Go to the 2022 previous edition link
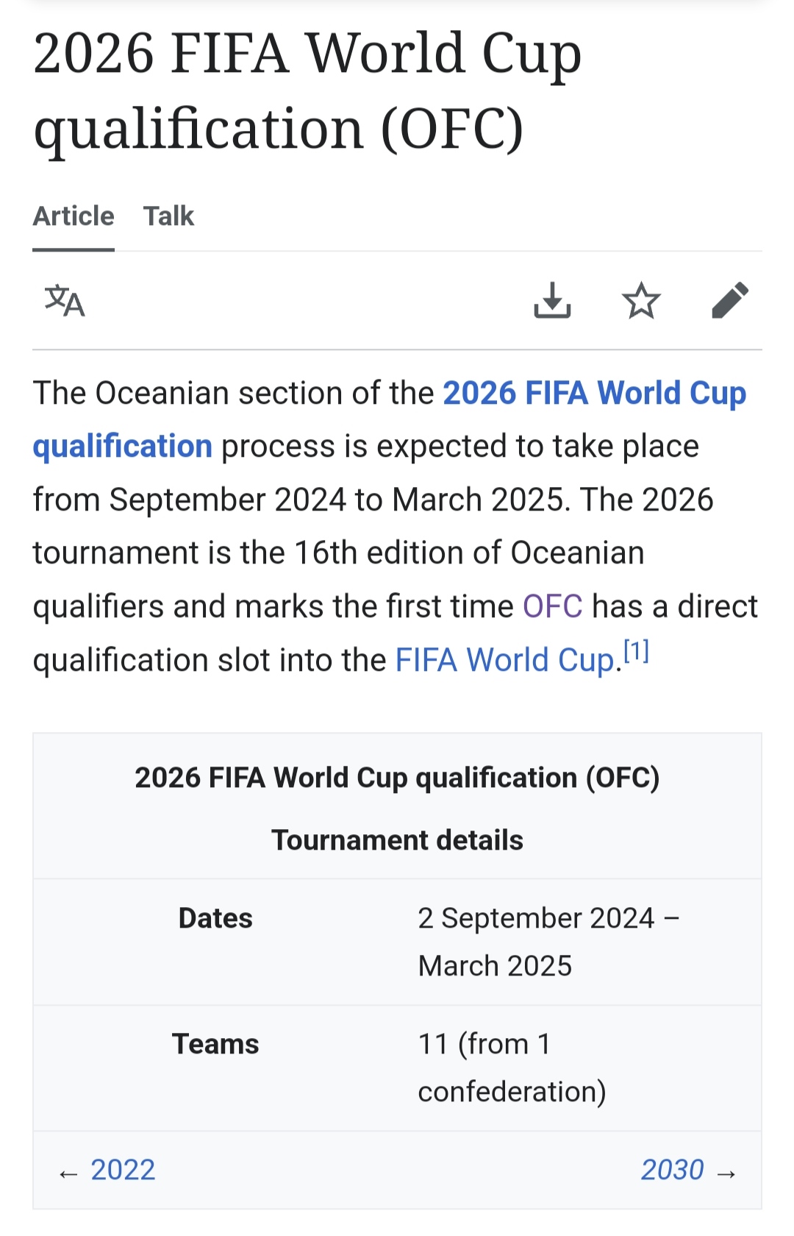This screenshot has width=794, height=1236. [x=123, y=1170]
